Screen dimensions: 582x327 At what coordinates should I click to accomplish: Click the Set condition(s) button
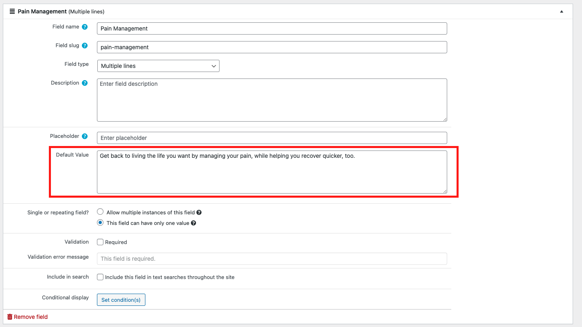click(x=121, y=300)
